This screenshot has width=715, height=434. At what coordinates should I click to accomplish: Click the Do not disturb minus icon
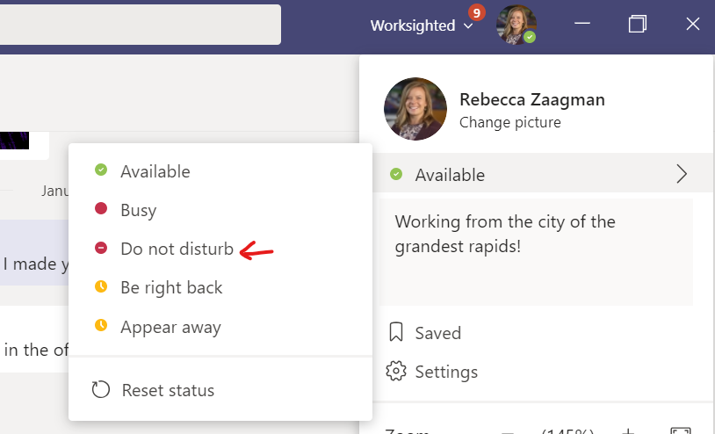101,248
